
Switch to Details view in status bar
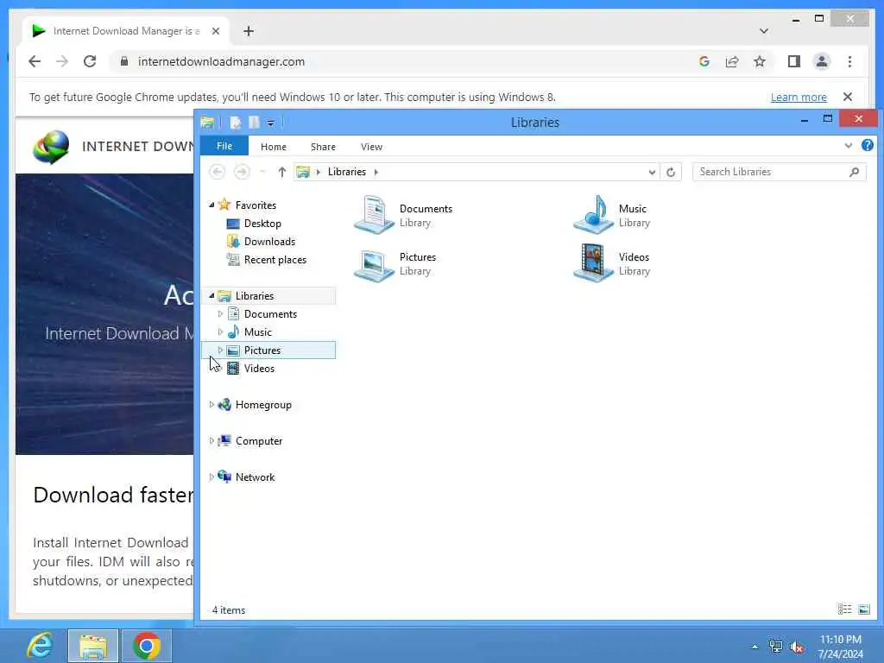pos(844,609)
